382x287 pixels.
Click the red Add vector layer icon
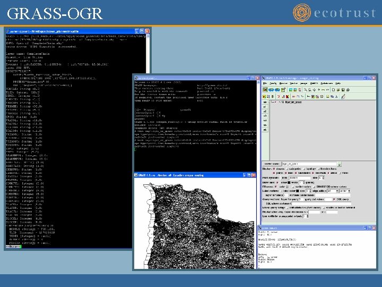click(x=279, y=96)
